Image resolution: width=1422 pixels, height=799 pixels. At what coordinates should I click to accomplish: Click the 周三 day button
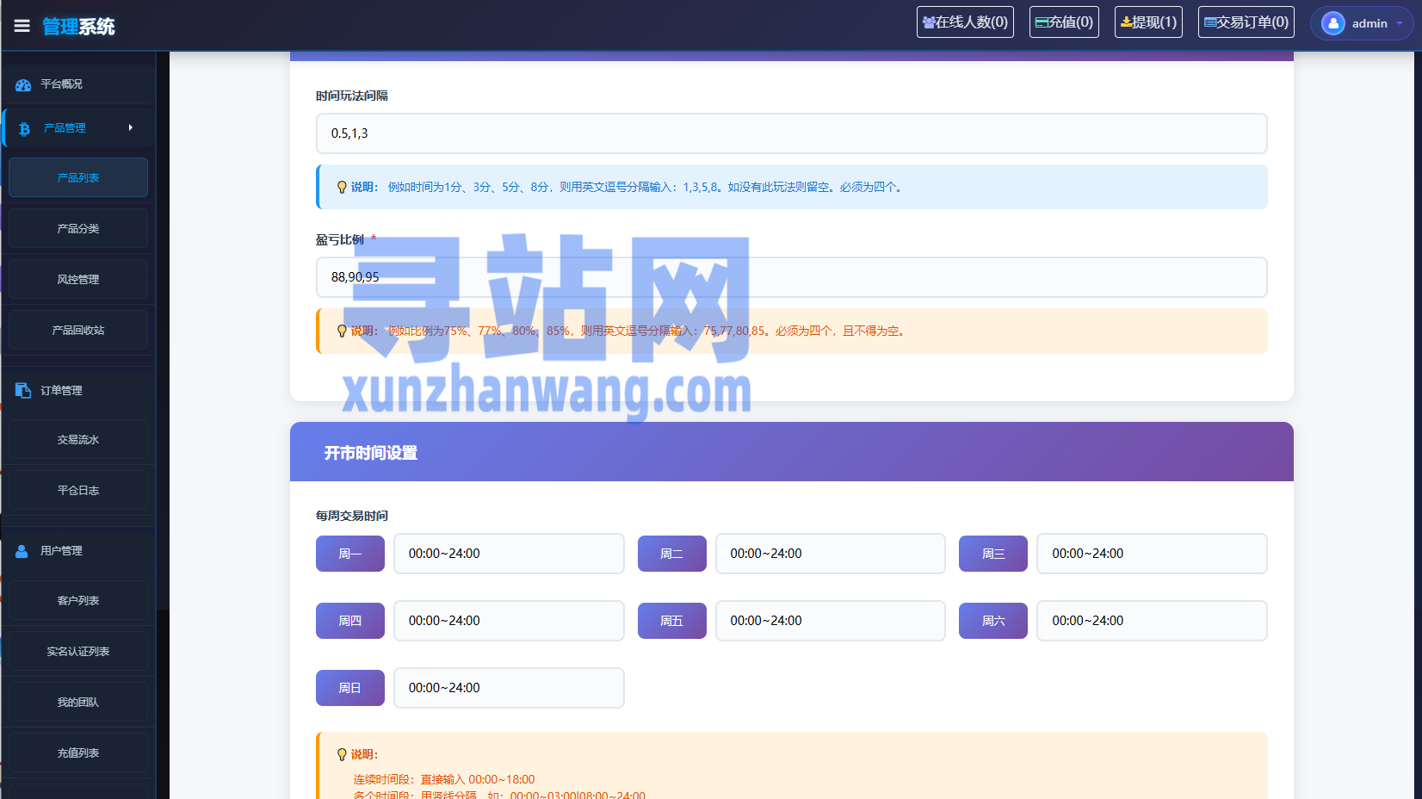tap(993, 554)
